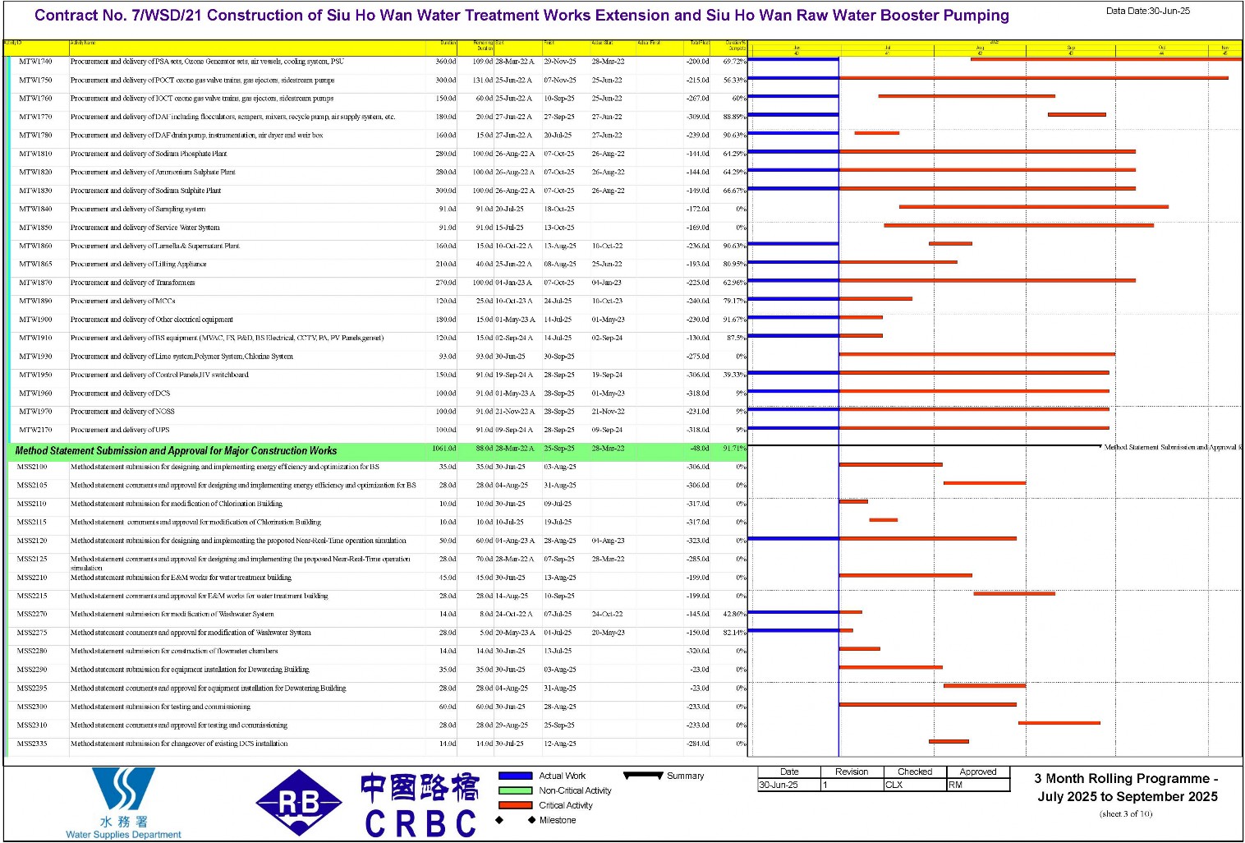Click the 'sheet 3 of 10' page label
1245x843 pixels.
point(1126,814)
